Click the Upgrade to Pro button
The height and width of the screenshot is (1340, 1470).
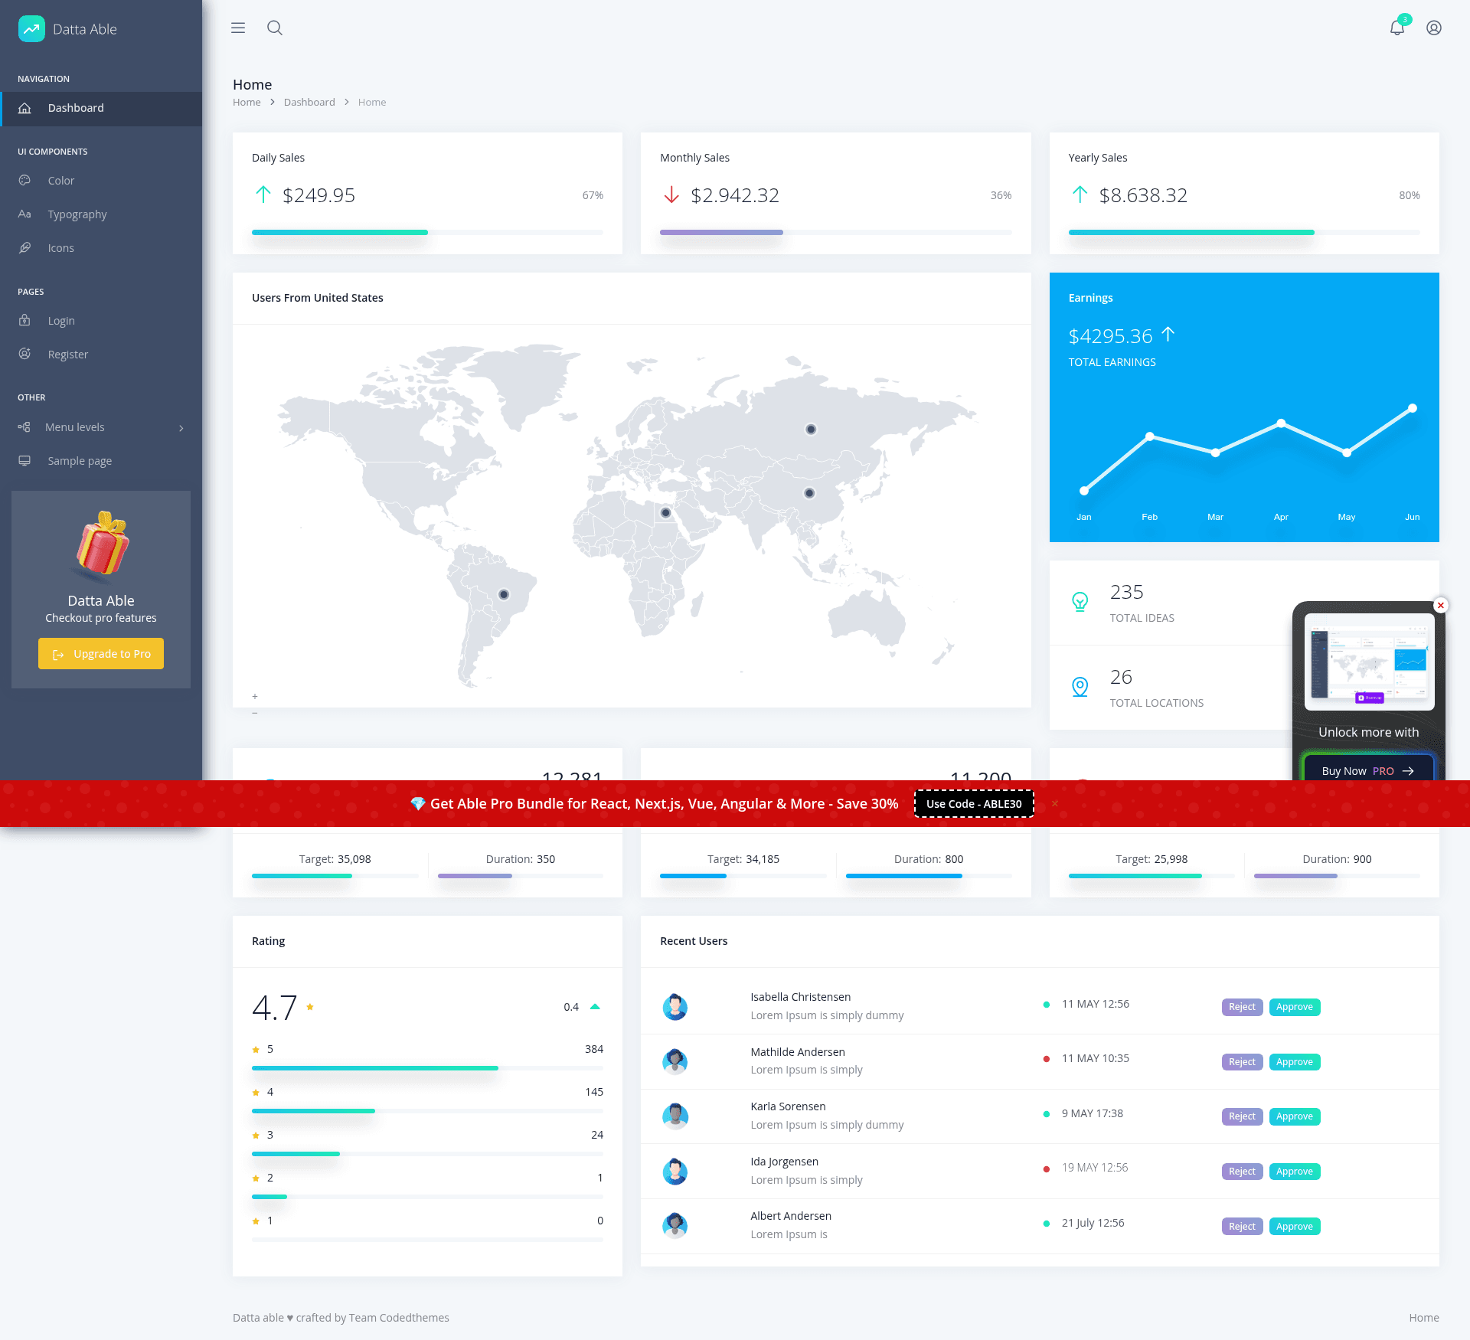[x=101, y=654]
